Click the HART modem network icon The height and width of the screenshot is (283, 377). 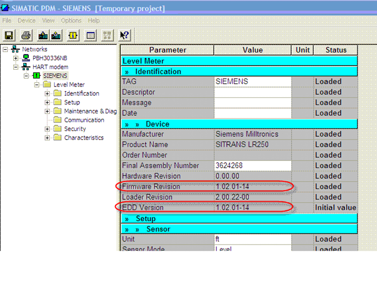coord(26,67)
